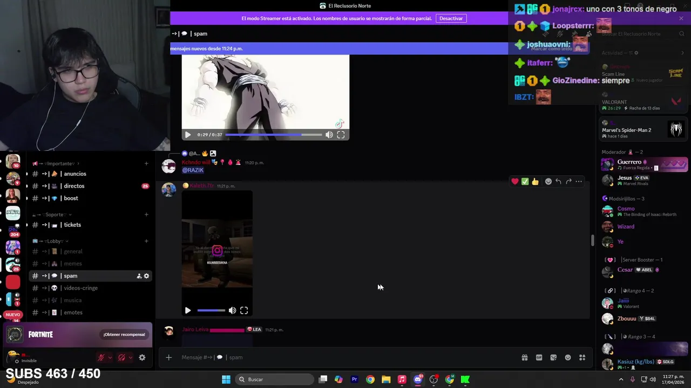Collapse the Soporte category

pos(52,214)
